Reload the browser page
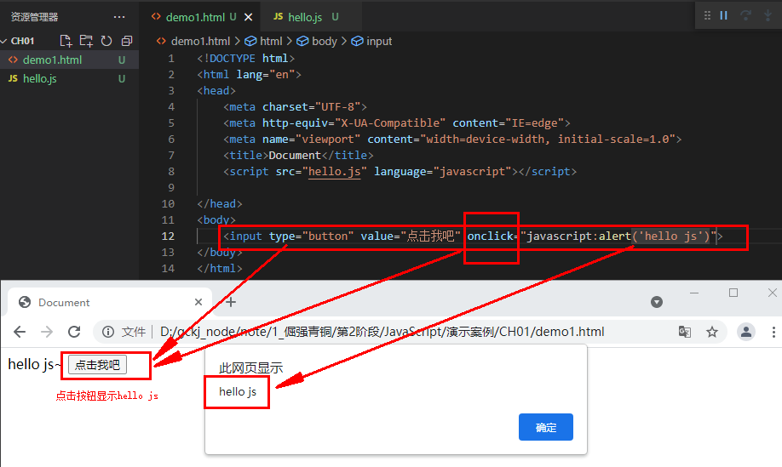Image resolution: width=782 pixels, height=467 pixels. (x=74, y=332)
